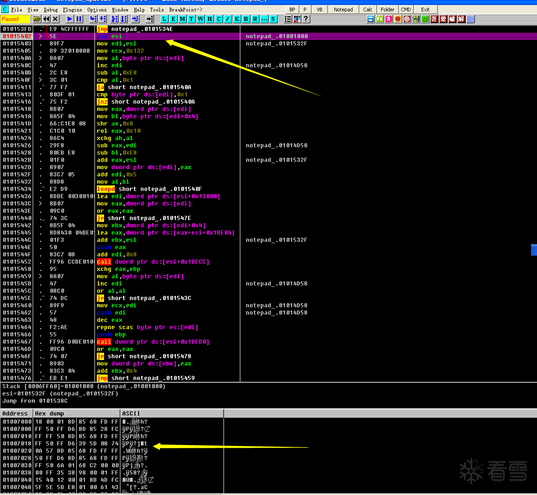
Task: Click the VB button
Action: pyautogui.click(x=319, y=10)
